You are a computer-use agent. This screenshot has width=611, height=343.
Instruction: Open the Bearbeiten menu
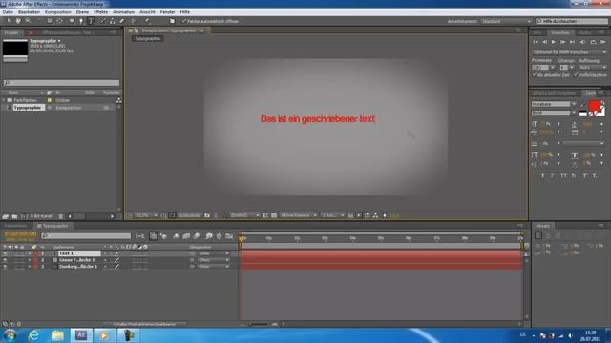pyautogui.click(x=29, y=12)
